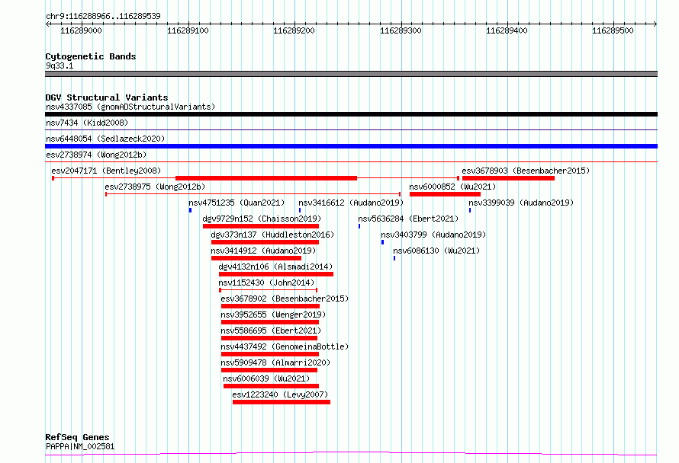The image size is (679, 463).
Task: Click esv2738975 (Wong2012b) label
Action: coord(155,187)
